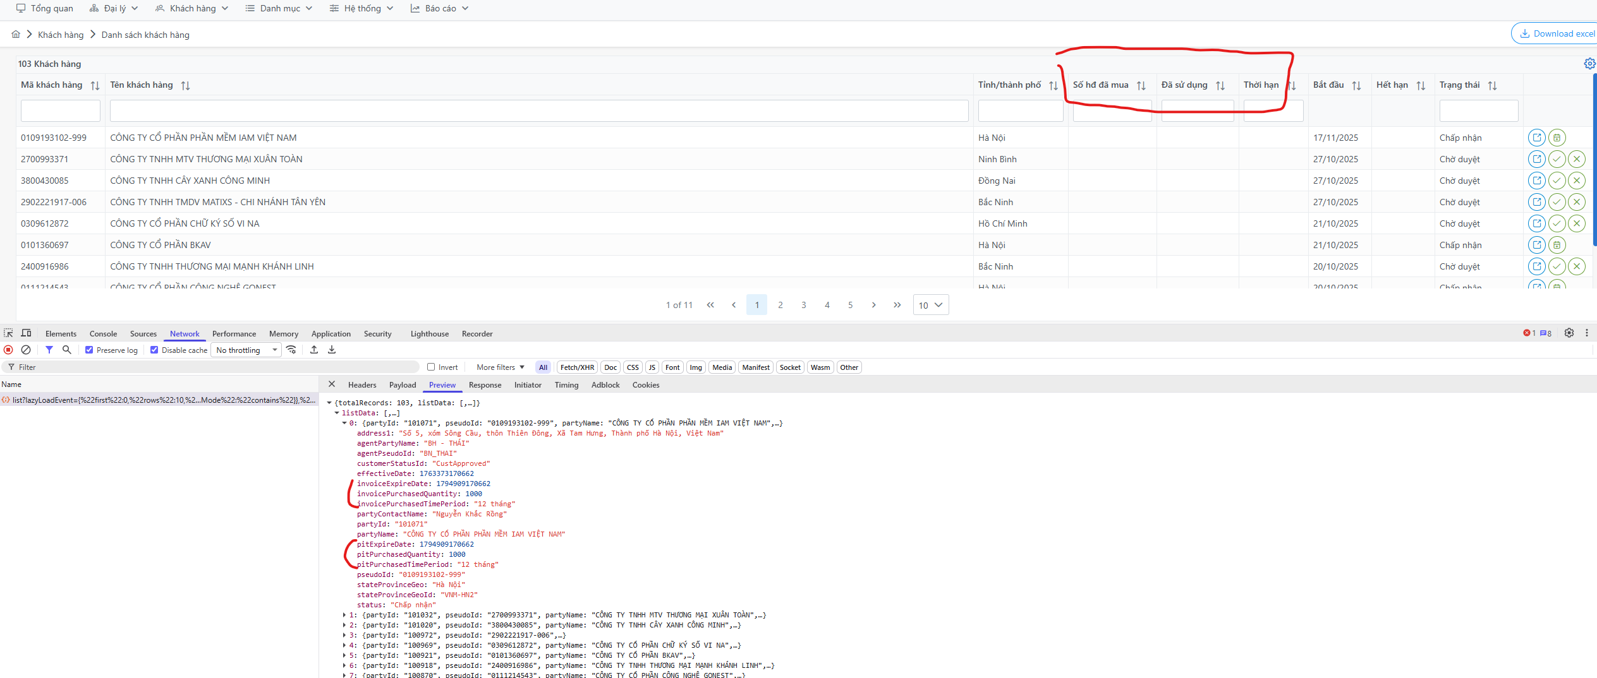Viewport: 1597px width, 678px height.
Task: Reject CHỮ KÝ SỐ VI NA customer
Action: [x=1577, y=223]
